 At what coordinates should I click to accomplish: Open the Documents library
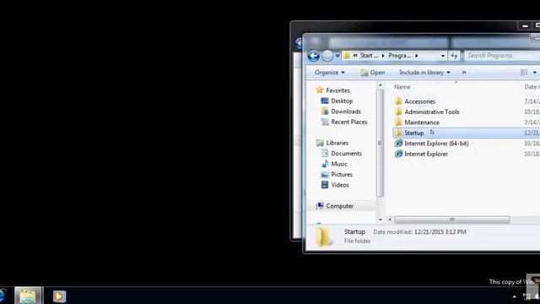tap(346, 154)
